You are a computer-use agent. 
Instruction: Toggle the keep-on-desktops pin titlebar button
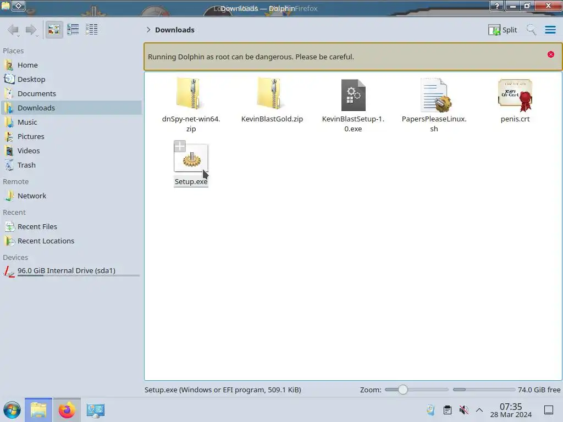(x=19, y=5)
